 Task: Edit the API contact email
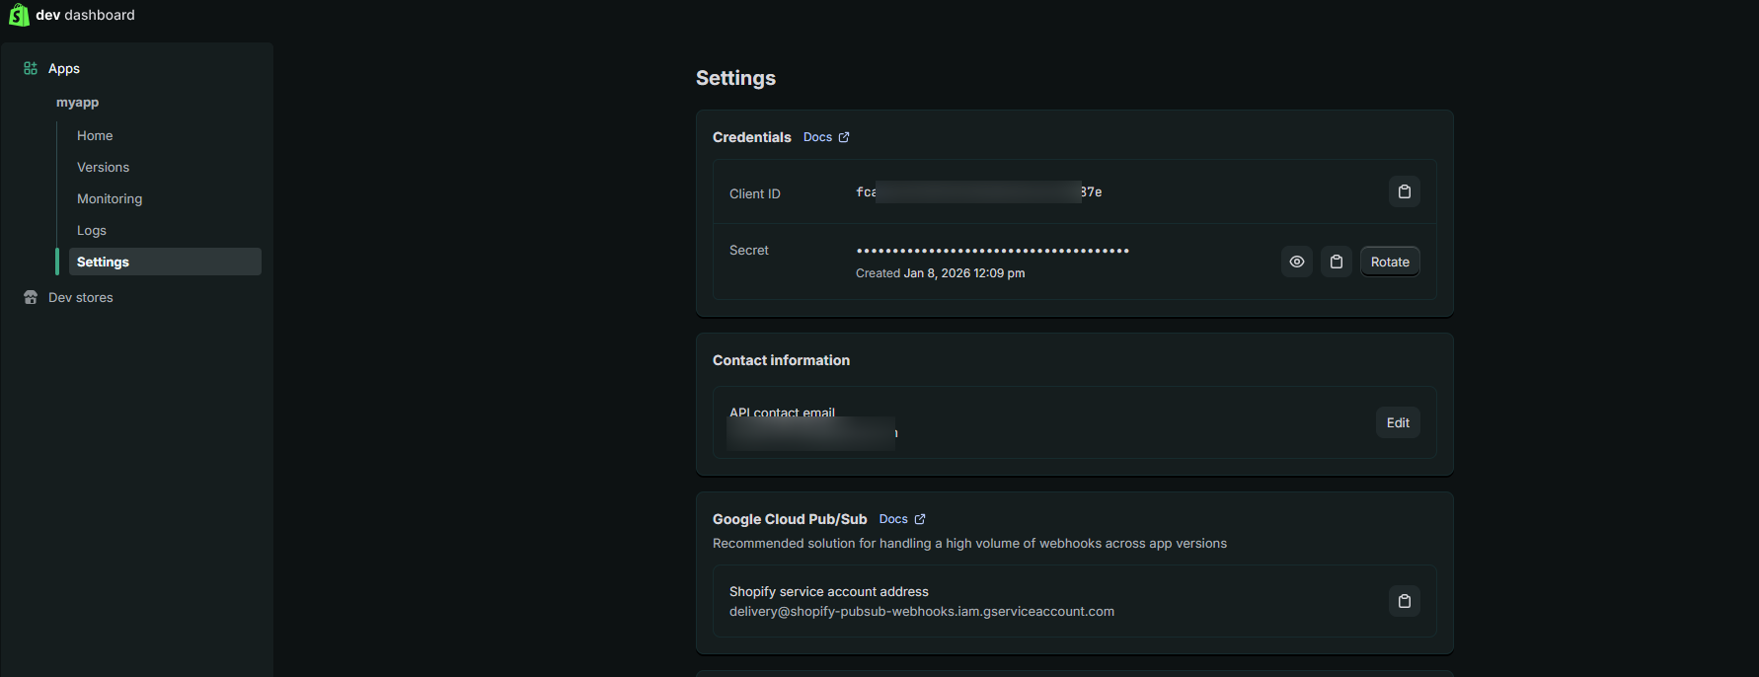coord(1397,422)
